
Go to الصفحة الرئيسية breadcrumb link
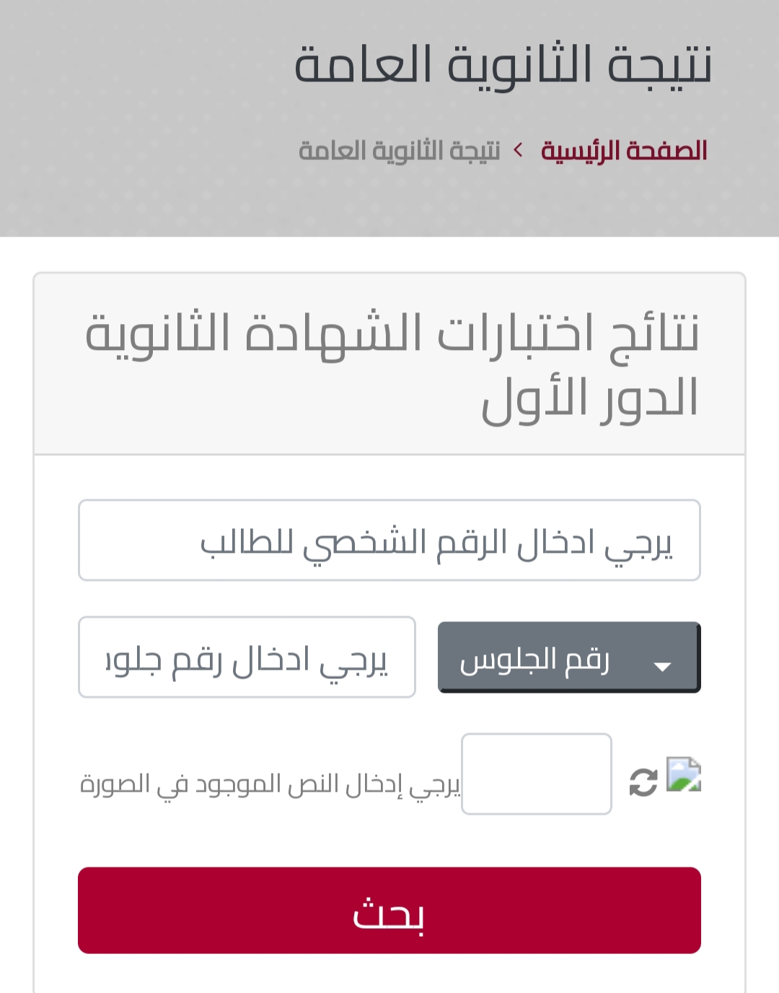(x=624, y=150)
